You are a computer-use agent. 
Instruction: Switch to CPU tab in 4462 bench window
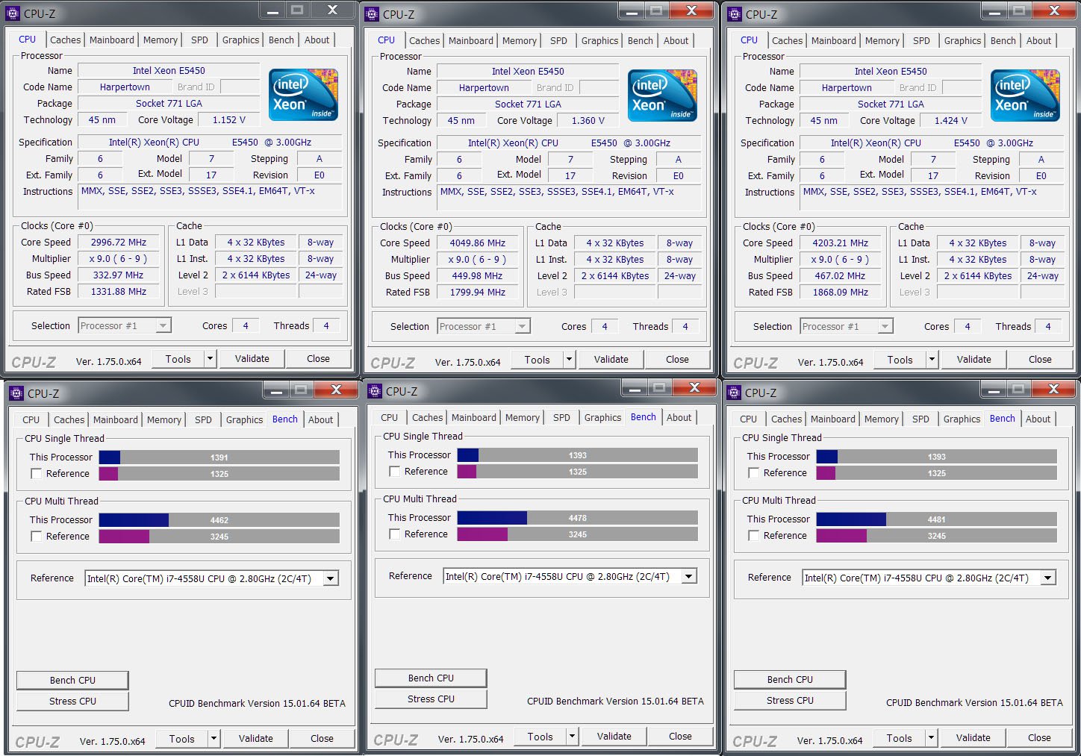(31, 420)
